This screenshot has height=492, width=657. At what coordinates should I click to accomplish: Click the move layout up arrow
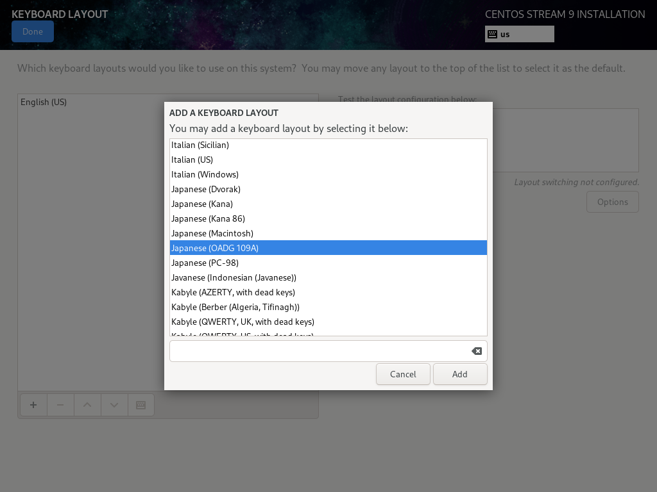(87, 405)
